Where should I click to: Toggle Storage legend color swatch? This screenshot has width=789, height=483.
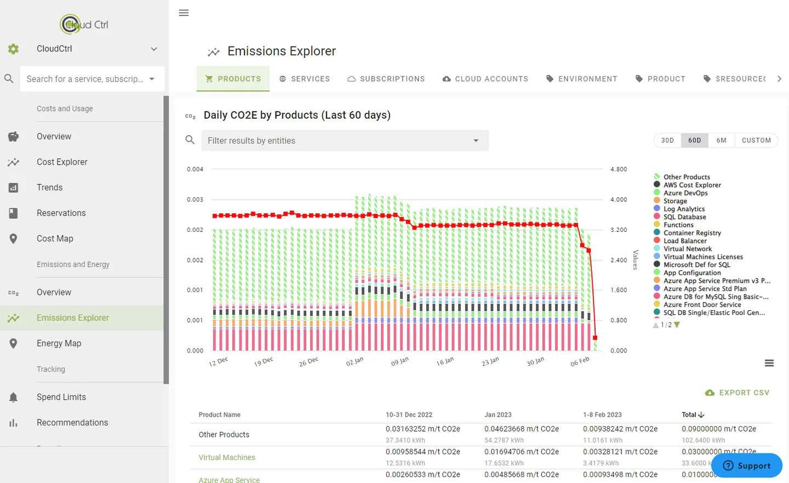657,201
